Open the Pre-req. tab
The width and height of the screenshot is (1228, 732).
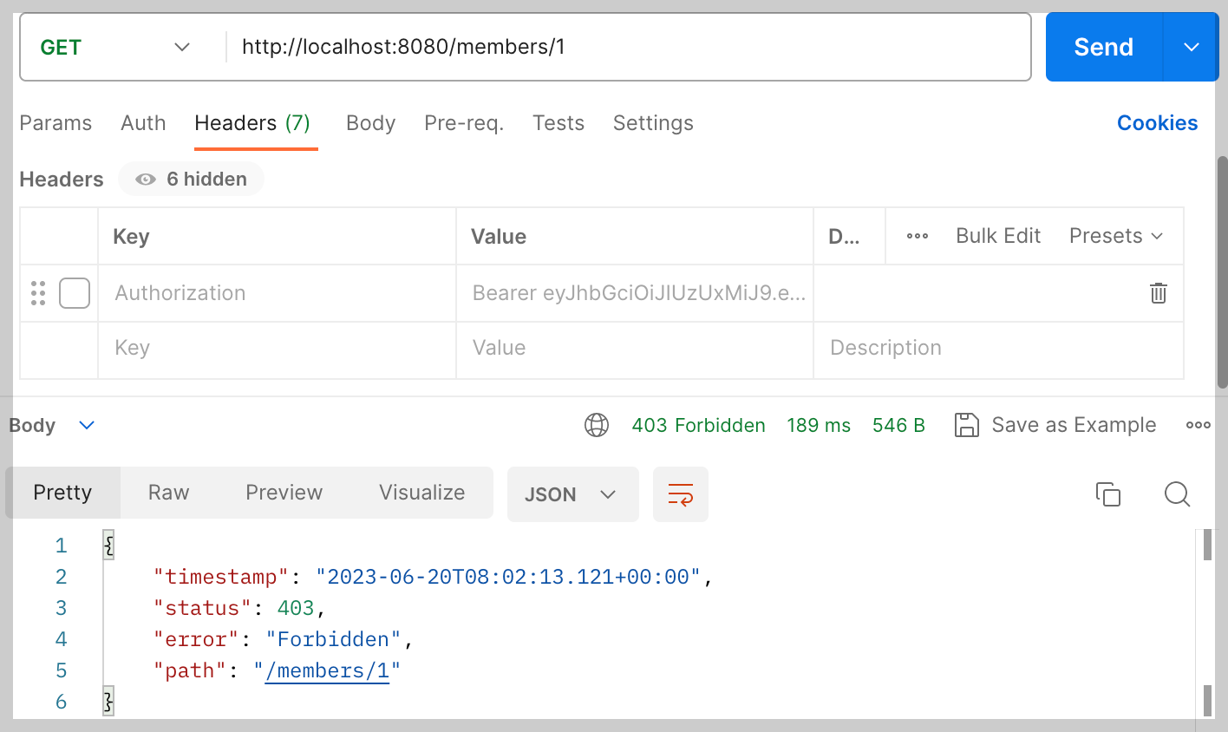[x=464, y=123]
